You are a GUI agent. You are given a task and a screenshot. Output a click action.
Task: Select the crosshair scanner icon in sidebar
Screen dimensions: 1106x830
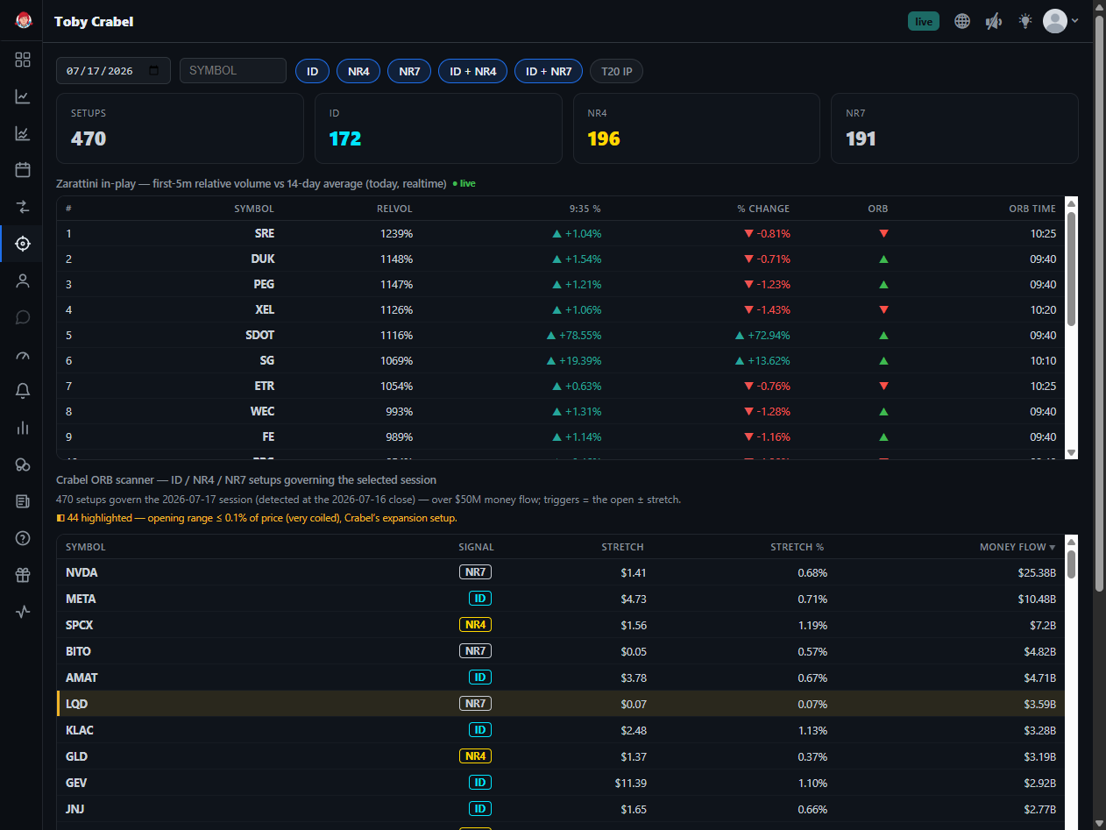tap(23, 244)
